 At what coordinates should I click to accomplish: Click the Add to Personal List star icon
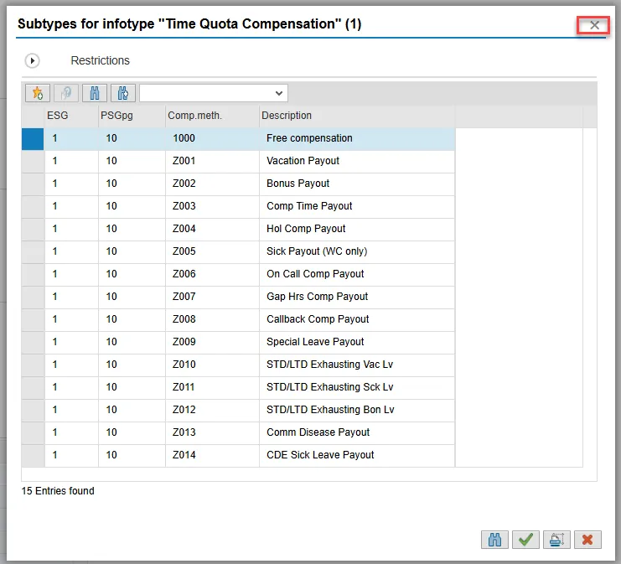coord(38,93)
